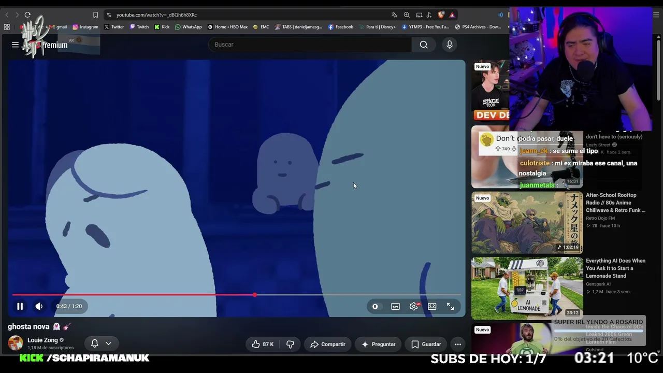
Task: Start voice search with the microphone
Action: 450,45
